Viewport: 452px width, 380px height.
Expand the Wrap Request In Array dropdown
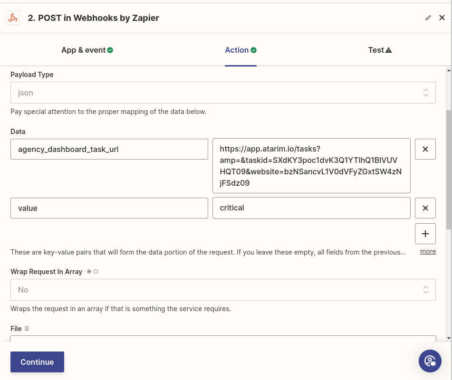pyautogui.click(x=223, y=290)
